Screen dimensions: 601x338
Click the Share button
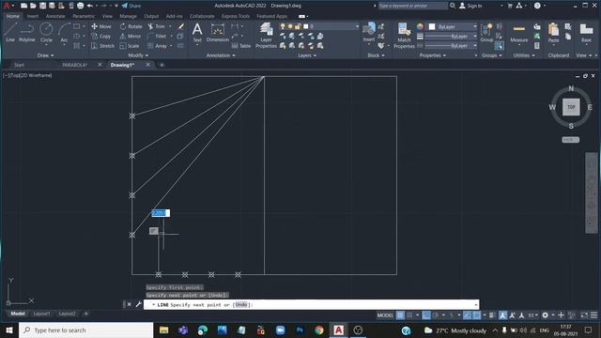[x=131, y=6]
